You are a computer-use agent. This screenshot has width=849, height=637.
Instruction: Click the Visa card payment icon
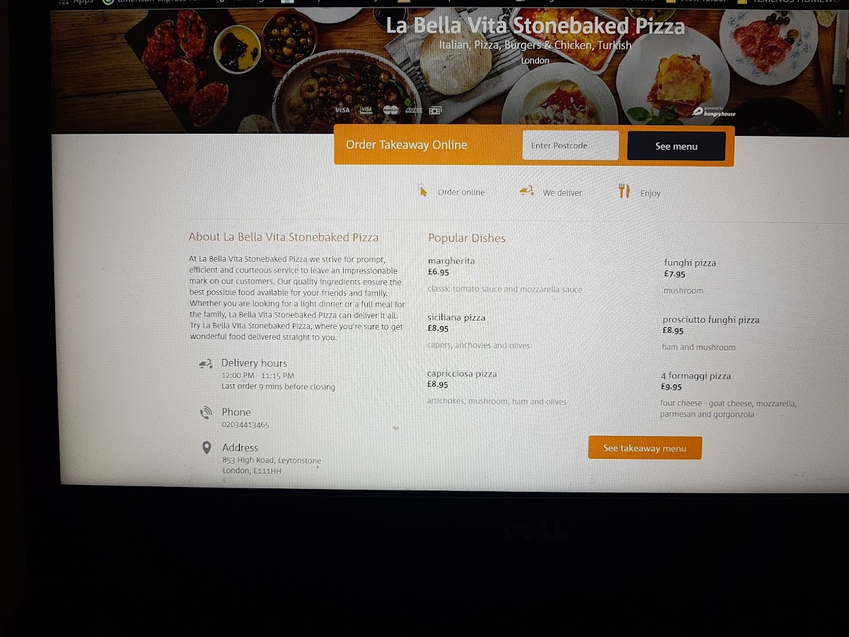[x=342, y=110]
